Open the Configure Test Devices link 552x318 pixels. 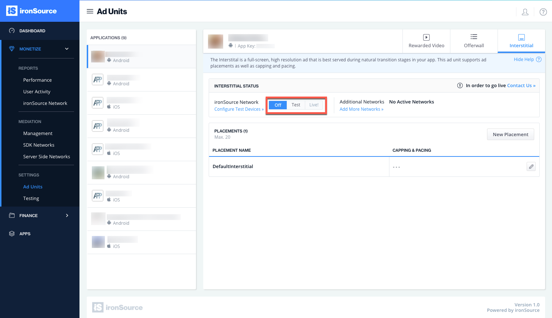(238, 109)
